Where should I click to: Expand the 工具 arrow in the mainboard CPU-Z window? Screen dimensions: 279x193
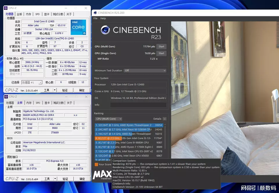(x=55, y=179)
